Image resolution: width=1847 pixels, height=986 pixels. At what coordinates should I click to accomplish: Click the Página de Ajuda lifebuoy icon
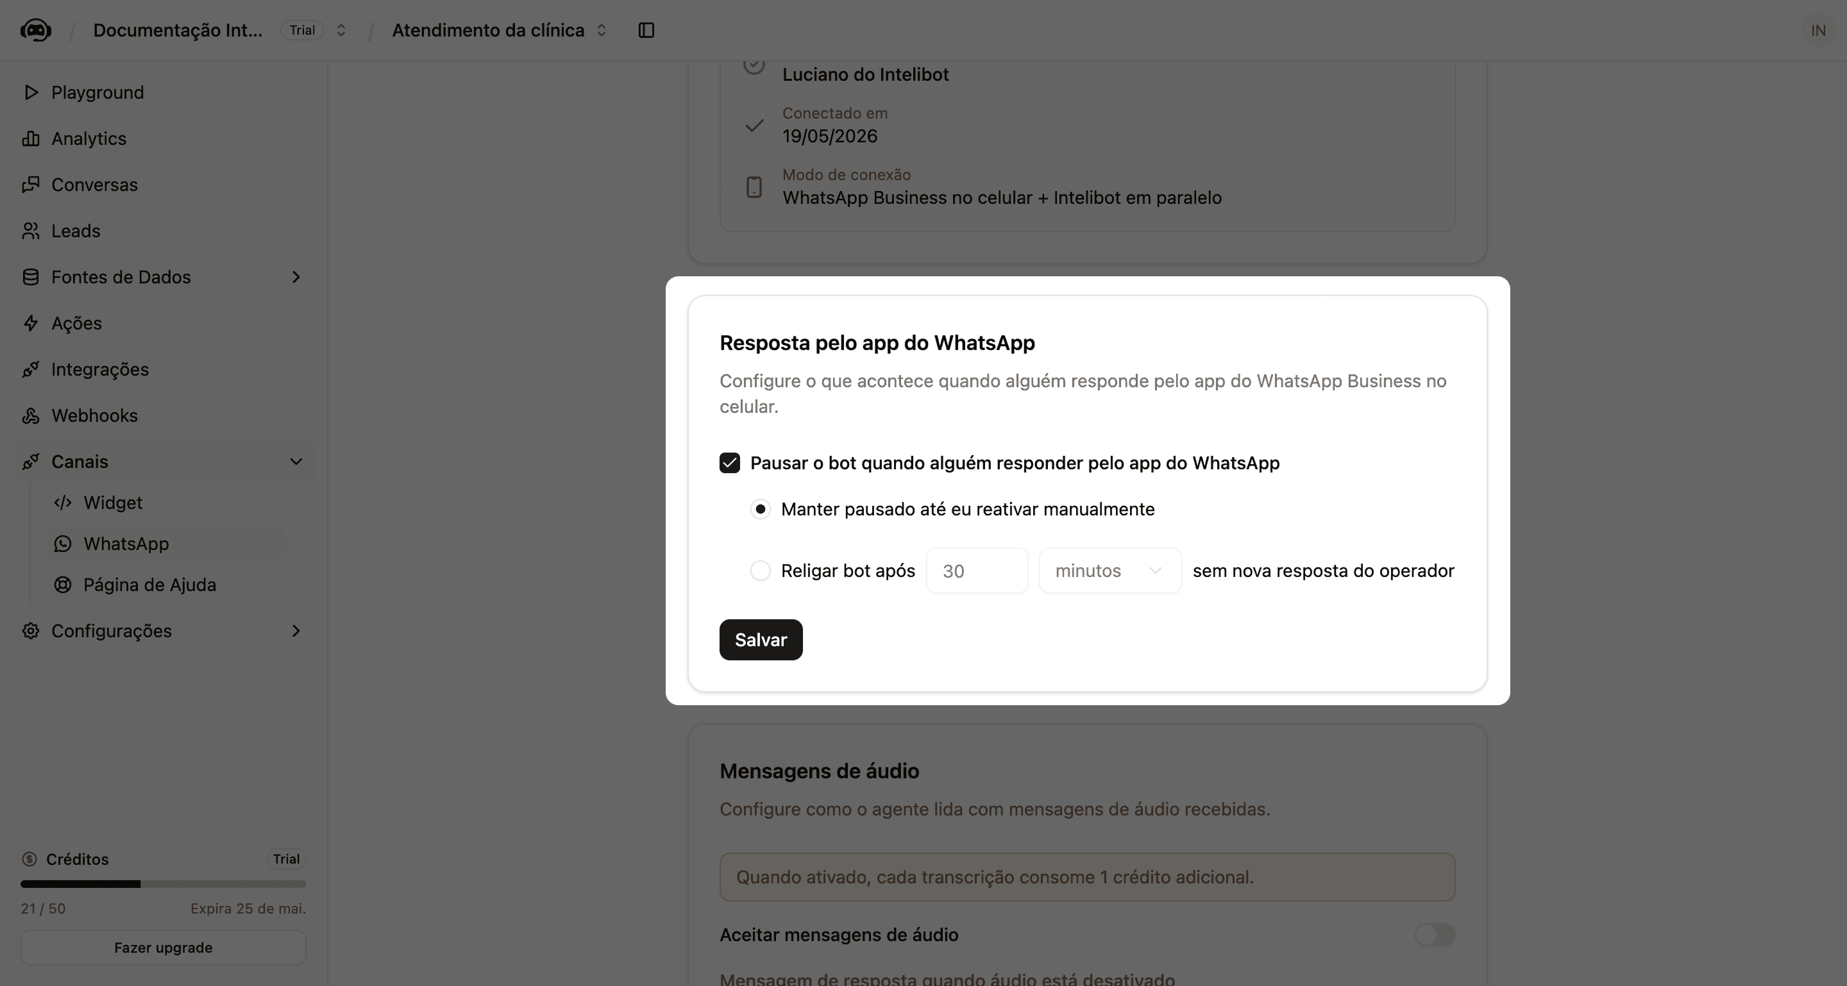pyautogui.click(x=63, y=585)
